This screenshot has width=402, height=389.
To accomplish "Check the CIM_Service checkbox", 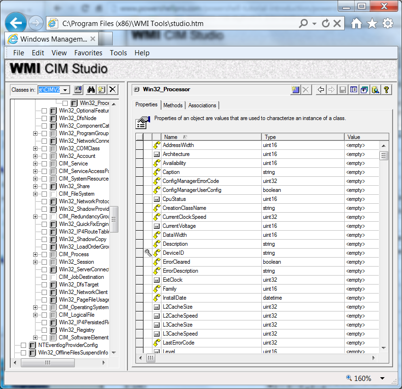I will pyautogui.click(x=45, y=164).
